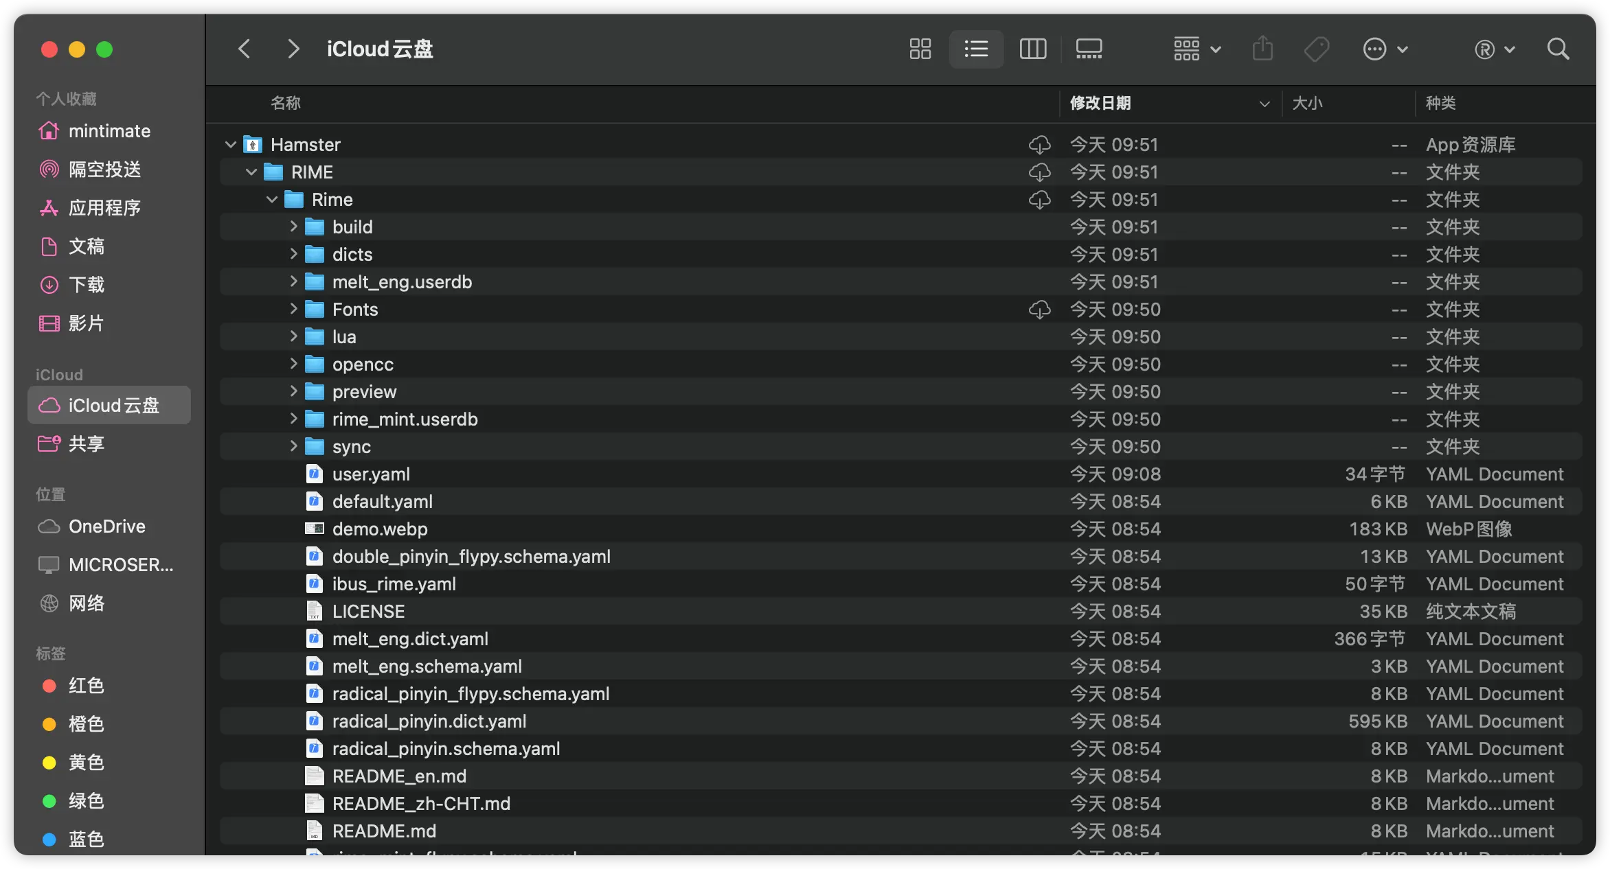Switch to gallery view

(1089, 49)
